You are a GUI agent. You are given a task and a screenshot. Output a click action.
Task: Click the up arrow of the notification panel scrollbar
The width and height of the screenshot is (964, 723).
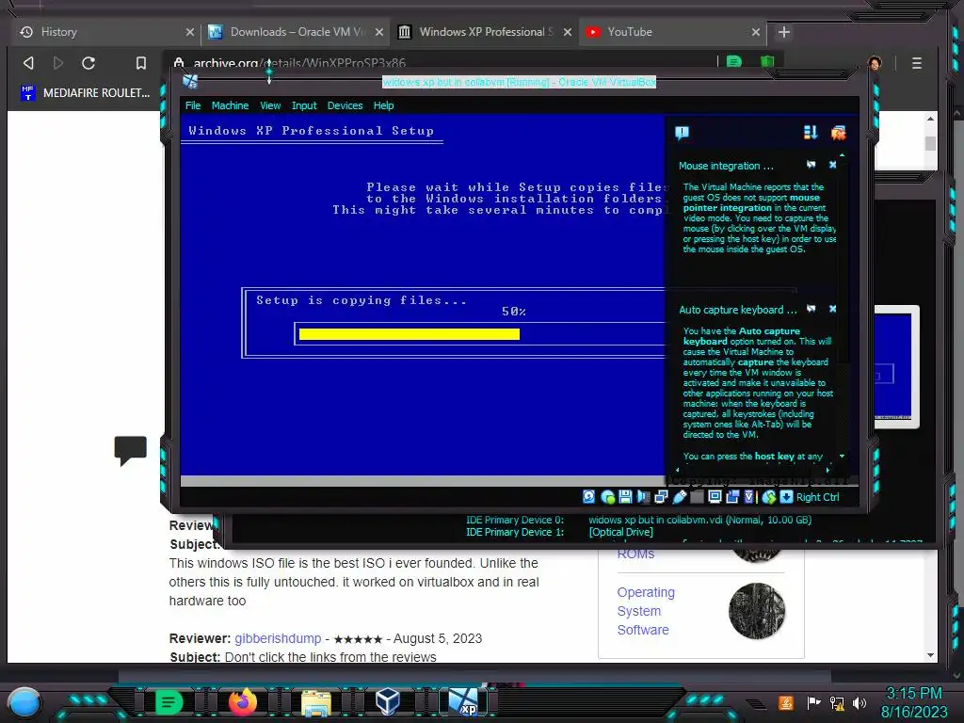[842, 155]
